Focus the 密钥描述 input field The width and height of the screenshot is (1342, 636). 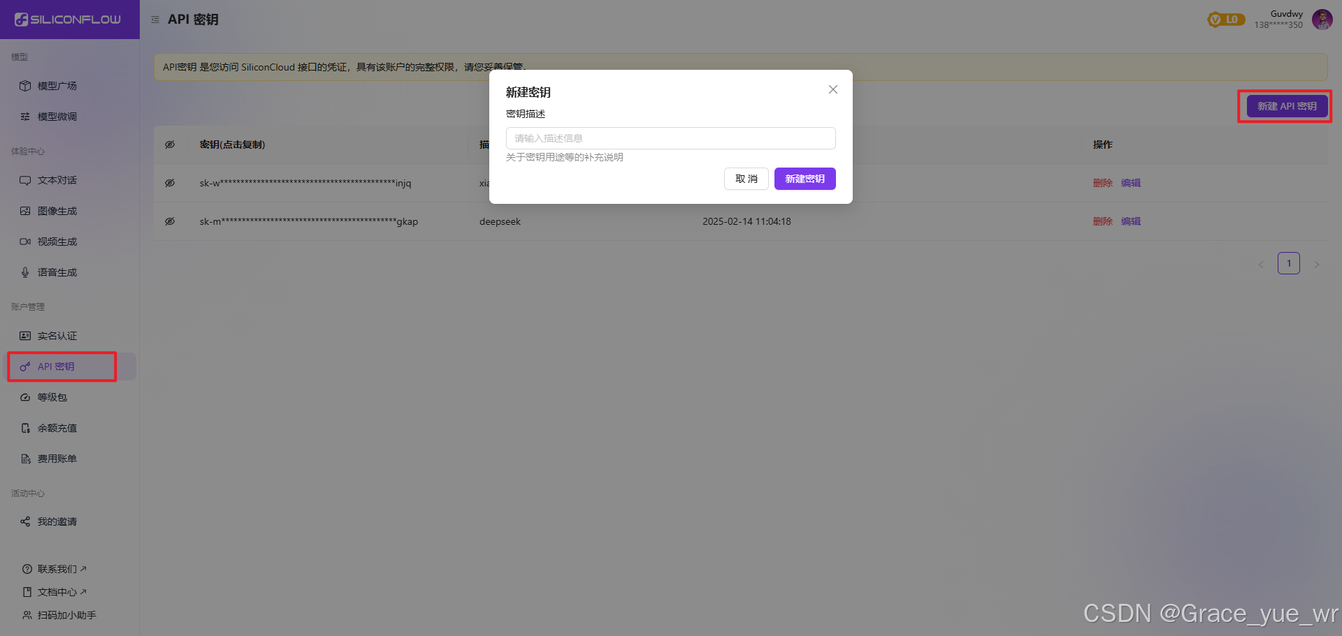[x=670, y=138]
